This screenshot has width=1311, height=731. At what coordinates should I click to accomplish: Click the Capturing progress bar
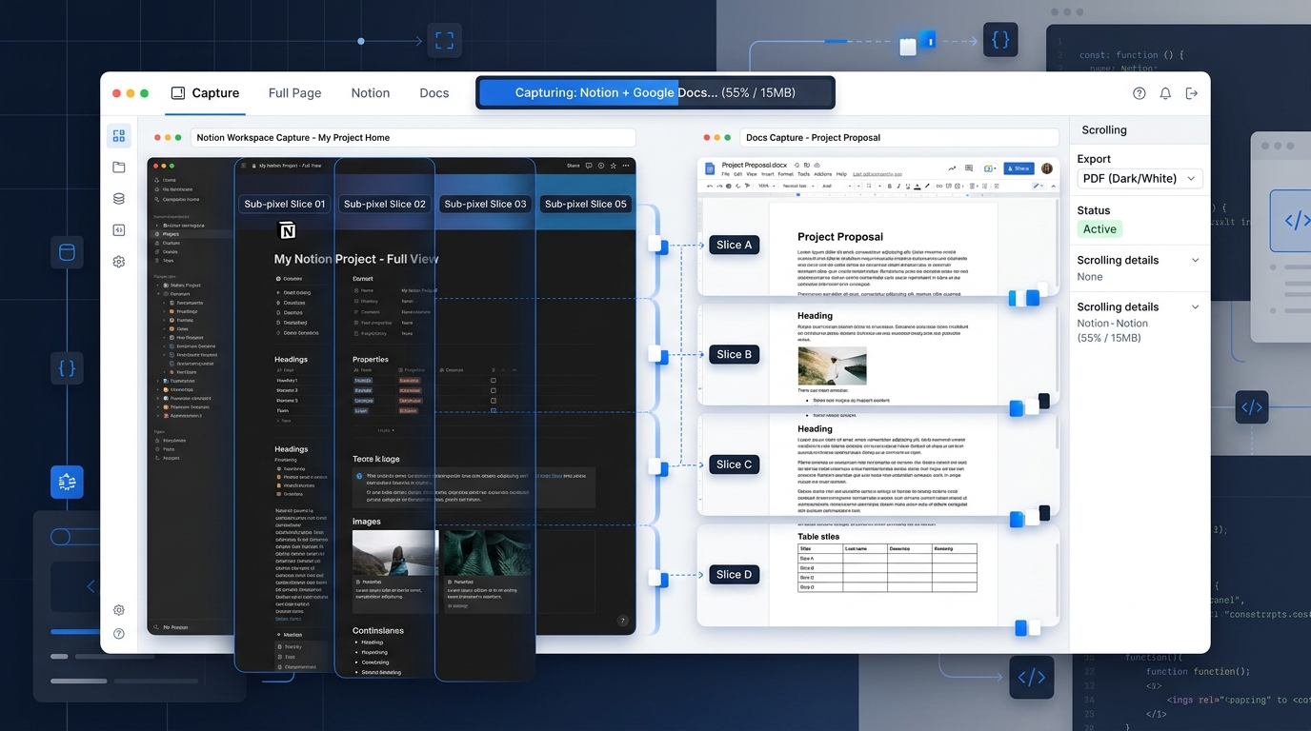pyautogui.click(x=655, y=92)
